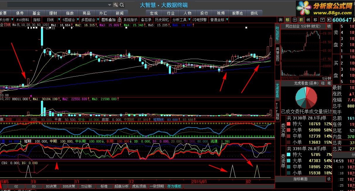
Task: Open the 宏观 tab
Action: click(x=154, y=13)
